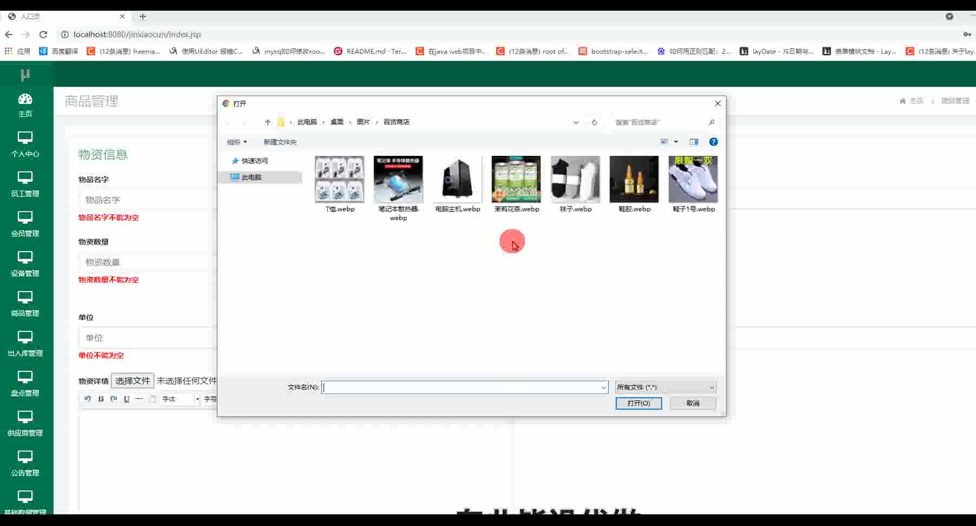
Task: Click the 物品名字 input field
Action: pos(147,200)
